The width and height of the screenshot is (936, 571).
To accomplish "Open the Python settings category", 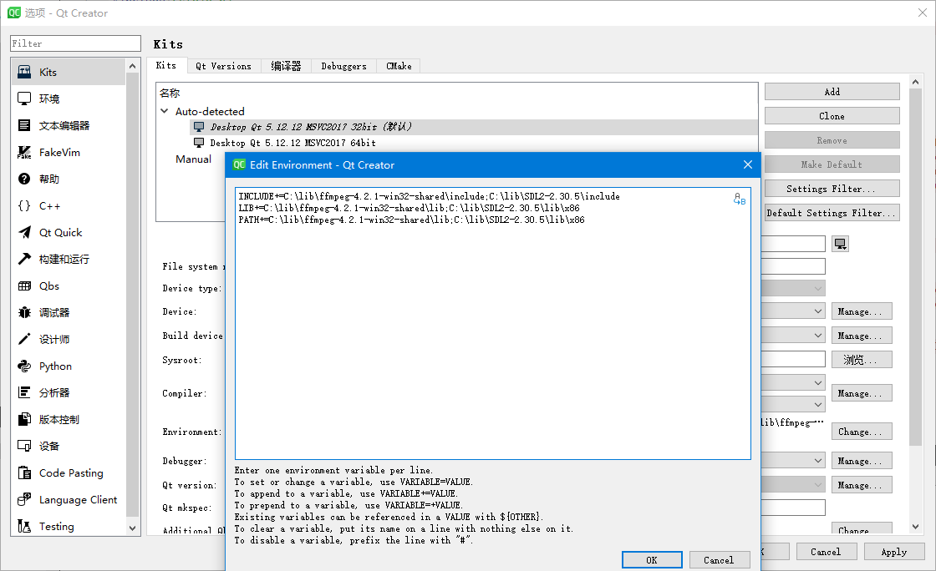I will 68,366.
